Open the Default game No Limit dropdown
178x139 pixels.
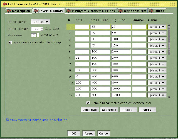(x=41, y=22)
